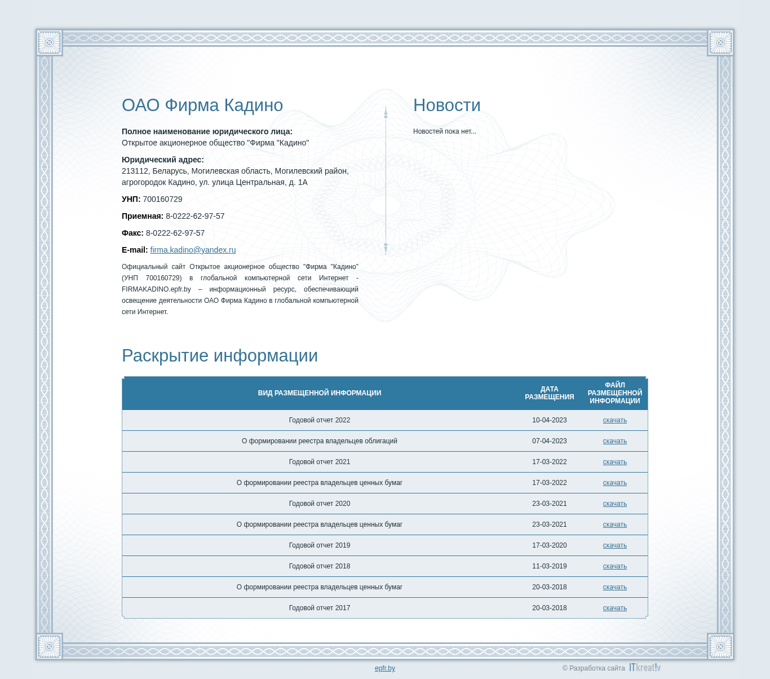
Task: Click the Новости heading
Action: click(x=447, y=105)
